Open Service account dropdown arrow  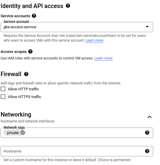[147, 27]
